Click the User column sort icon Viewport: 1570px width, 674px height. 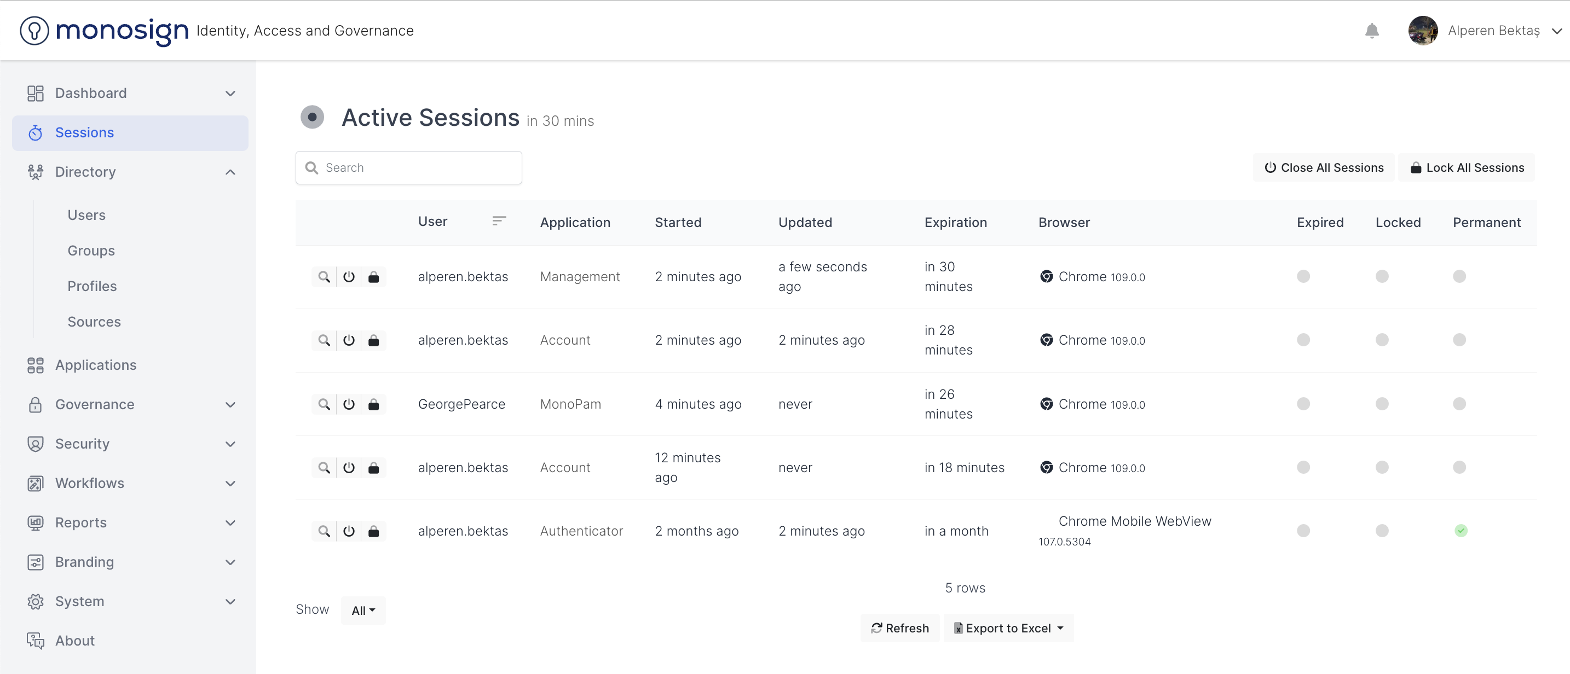pyautogui.click(x=499, y=221)
